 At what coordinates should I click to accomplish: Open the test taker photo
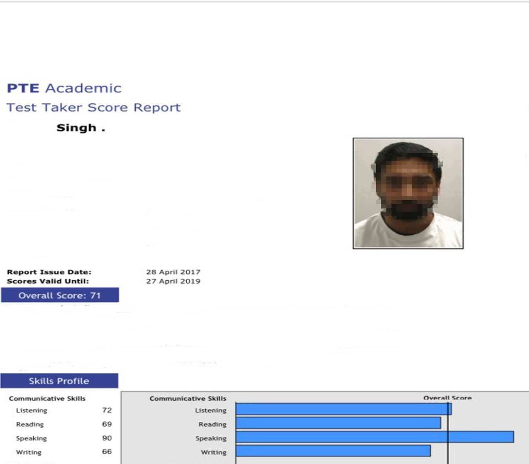tap(408, 193)
